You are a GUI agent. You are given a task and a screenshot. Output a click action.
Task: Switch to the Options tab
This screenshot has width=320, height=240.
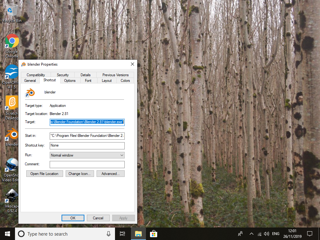(70, 81)
